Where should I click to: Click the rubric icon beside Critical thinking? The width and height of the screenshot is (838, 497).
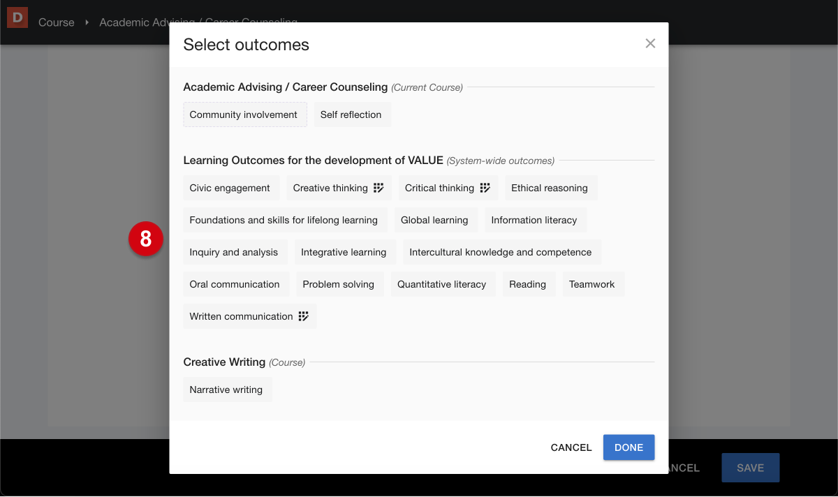tap(485, 188)
